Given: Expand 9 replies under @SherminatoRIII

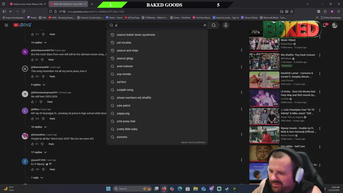Looking at the screenshot, I should tap(38, 85).
